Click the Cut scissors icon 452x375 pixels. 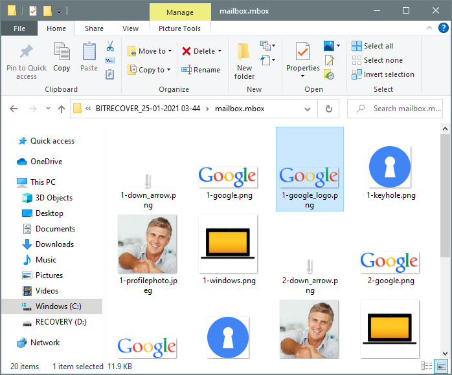click(x=110, y=46)
